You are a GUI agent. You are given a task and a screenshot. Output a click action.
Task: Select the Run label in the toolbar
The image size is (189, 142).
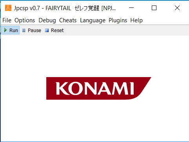[x=14, y=31]
